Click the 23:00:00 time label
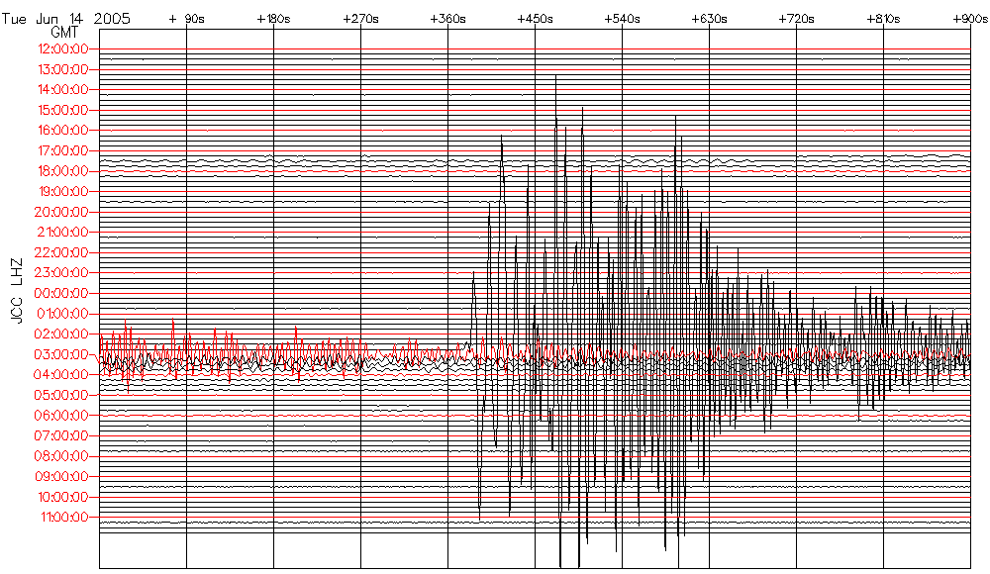The width and height of the screenshot is (990, 574). [x=61, y=273]
